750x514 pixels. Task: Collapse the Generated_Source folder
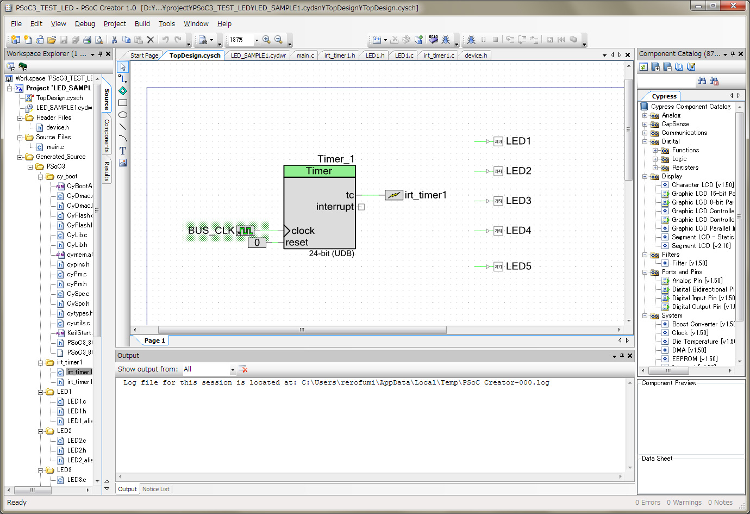20,157
